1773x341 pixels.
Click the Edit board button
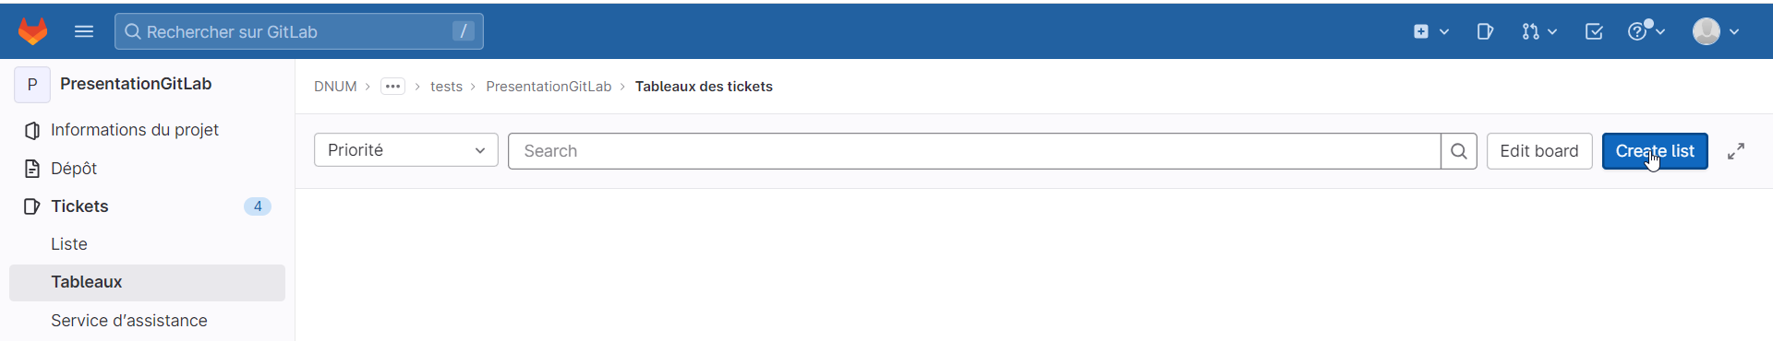point(1539,151)
